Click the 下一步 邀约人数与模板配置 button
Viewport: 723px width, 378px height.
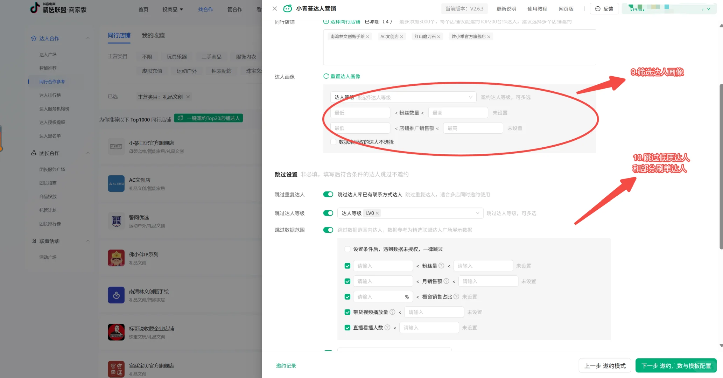(x=676, y=365)
